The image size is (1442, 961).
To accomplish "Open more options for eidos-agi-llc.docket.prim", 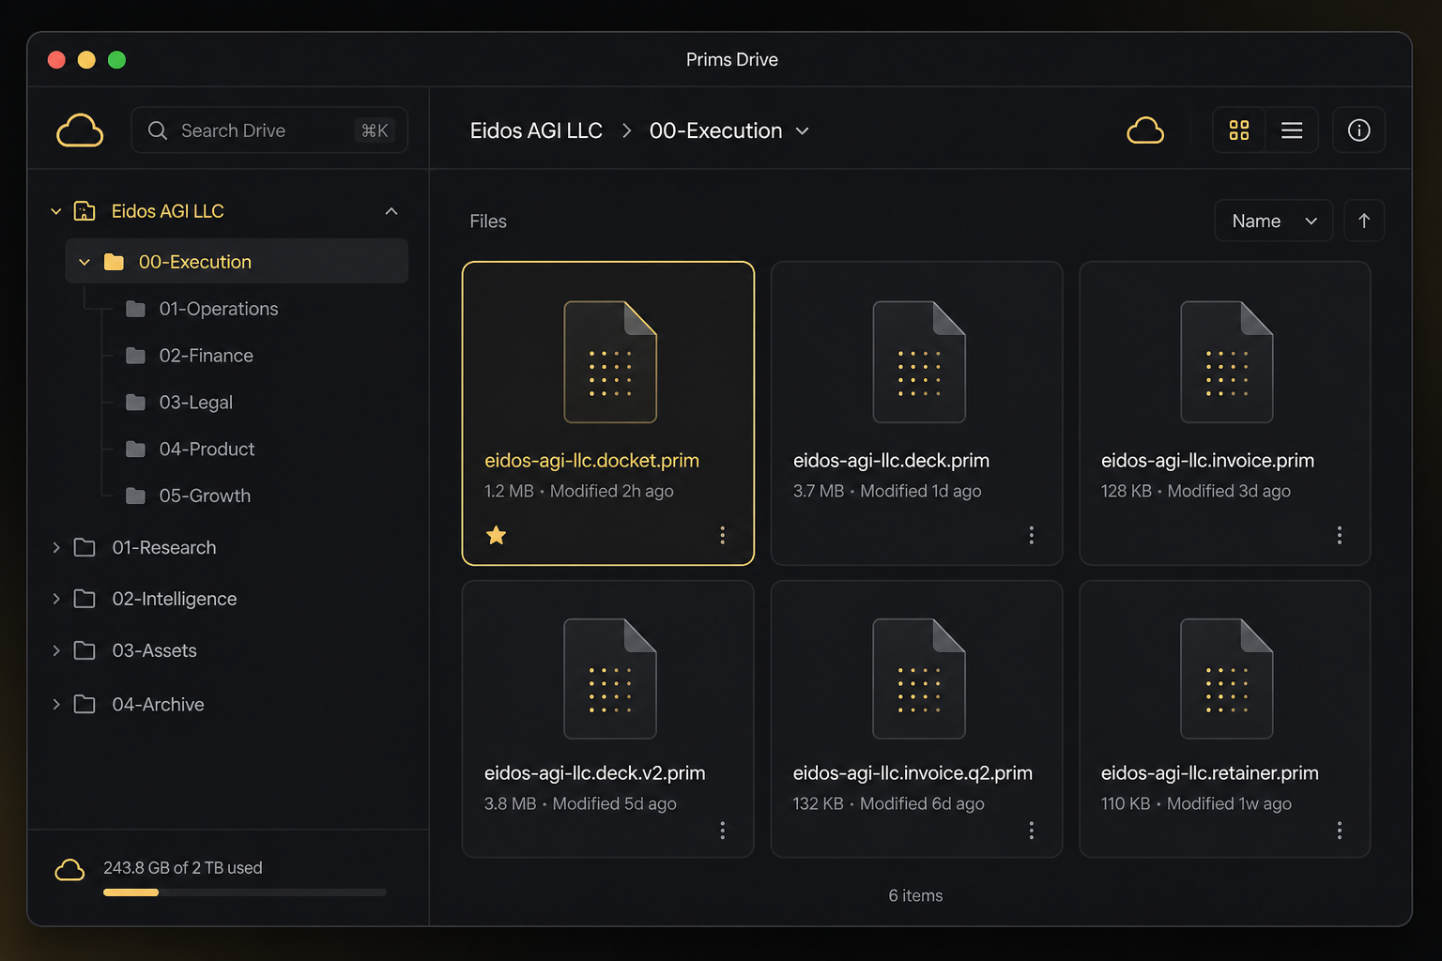I will coord(722,535).
